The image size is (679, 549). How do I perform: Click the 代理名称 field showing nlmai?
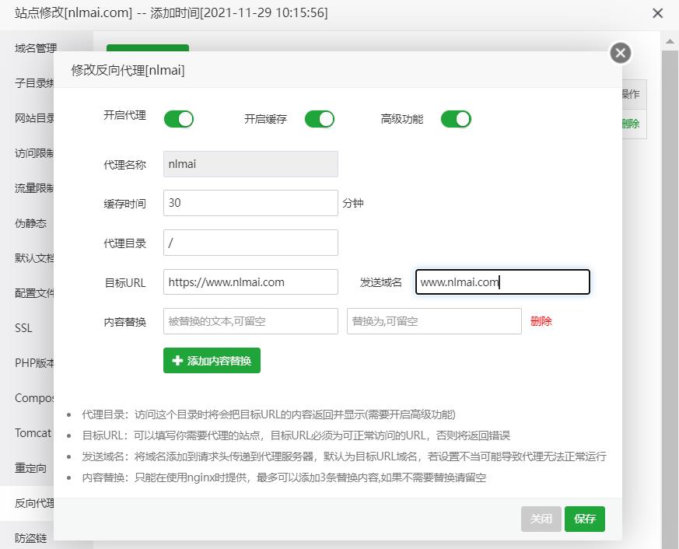pyautogui.click(x=250, y=164)
